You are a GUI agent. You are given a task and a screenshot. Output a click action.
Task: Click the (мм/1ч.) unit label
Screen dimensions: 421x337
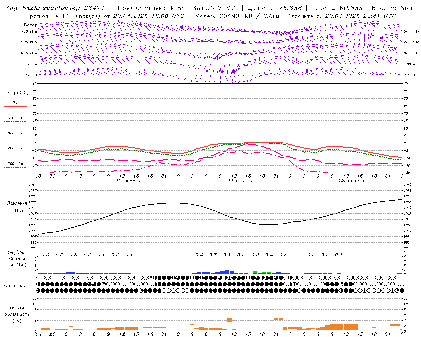(17, 265)
